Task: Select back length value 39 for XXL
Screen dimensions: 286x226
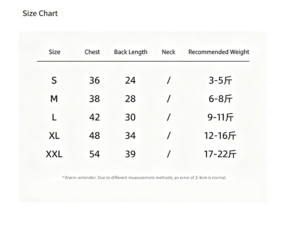Action: coord(130,154)
